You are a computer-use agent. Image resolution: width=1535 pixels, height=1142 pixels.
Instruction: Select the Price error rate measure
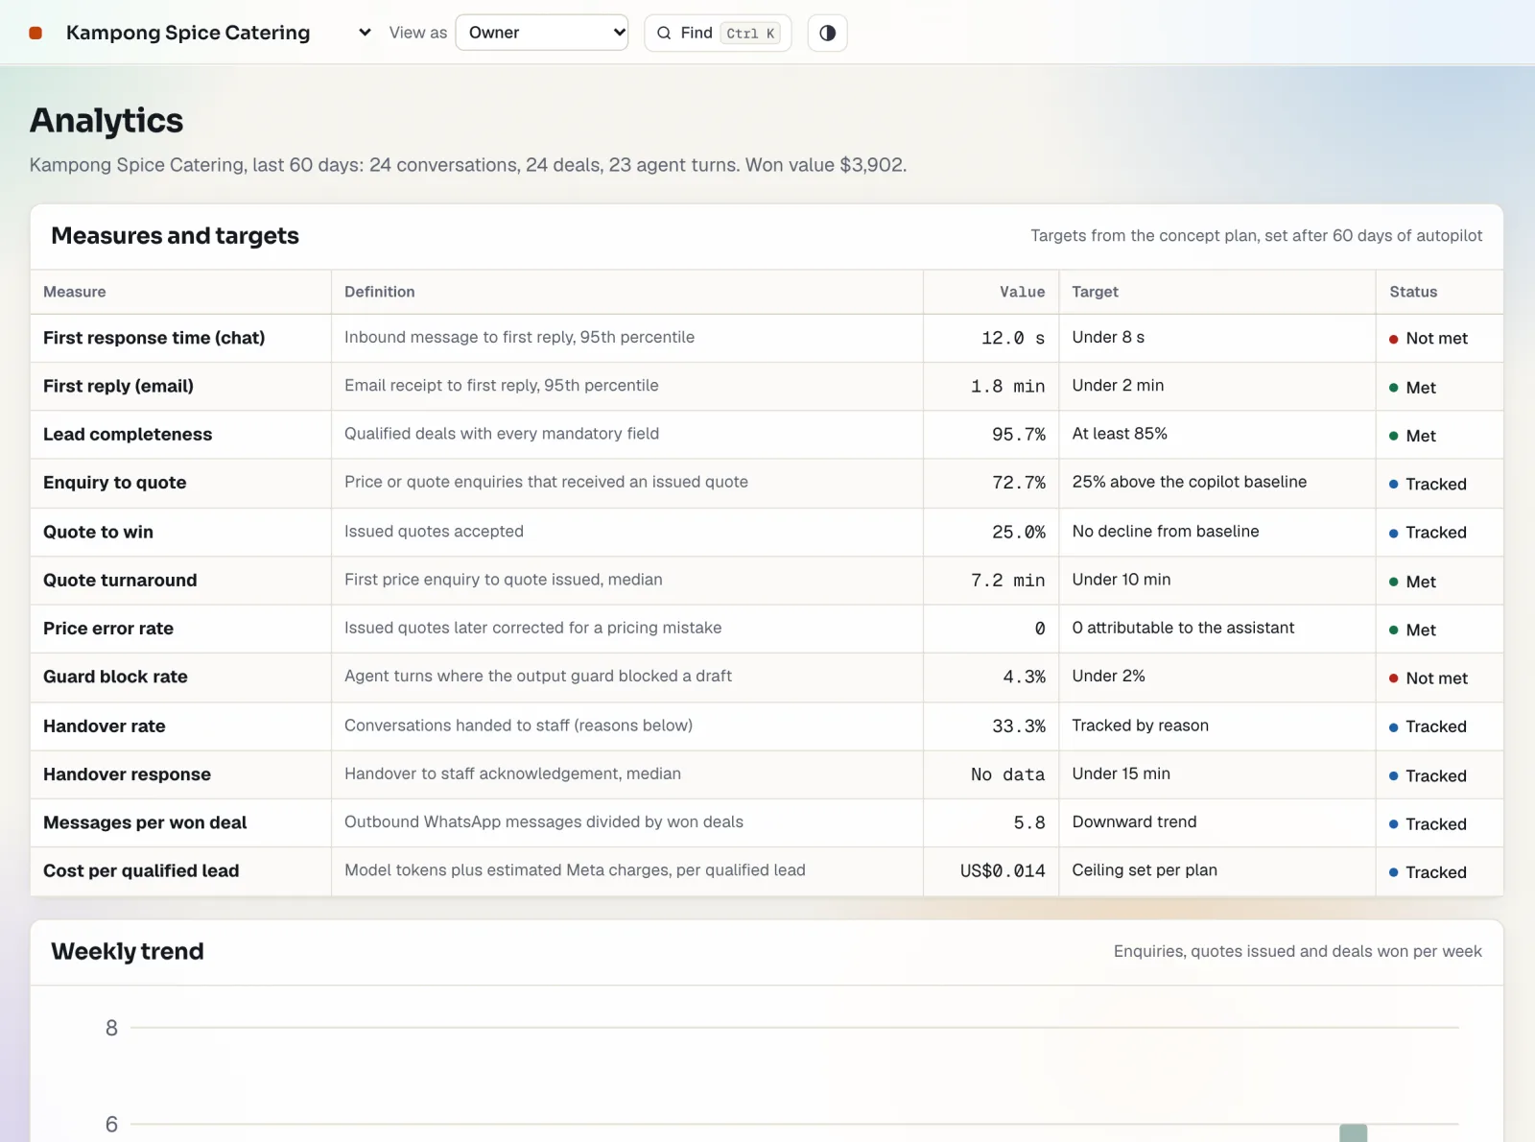pyautogui.click(x=108, y=629)
